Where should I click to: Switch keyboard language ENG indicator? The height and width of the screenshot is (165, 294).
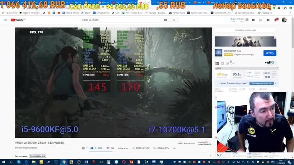(x=273, y=162)
